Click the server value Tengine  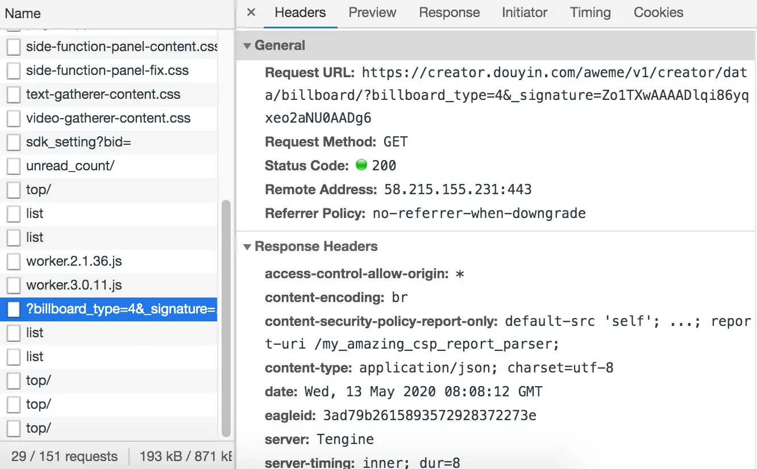[346, 439]
